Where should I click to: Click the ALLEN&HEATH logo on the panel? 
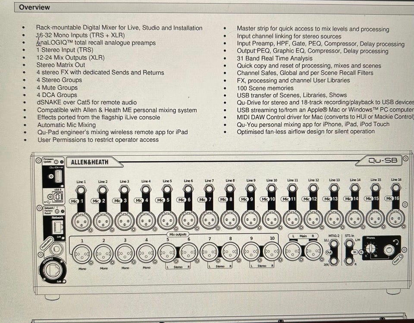[90, 162]
